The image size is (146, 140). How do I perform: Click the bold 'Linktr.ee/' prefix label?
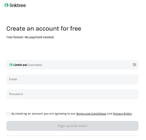(20, 65)
